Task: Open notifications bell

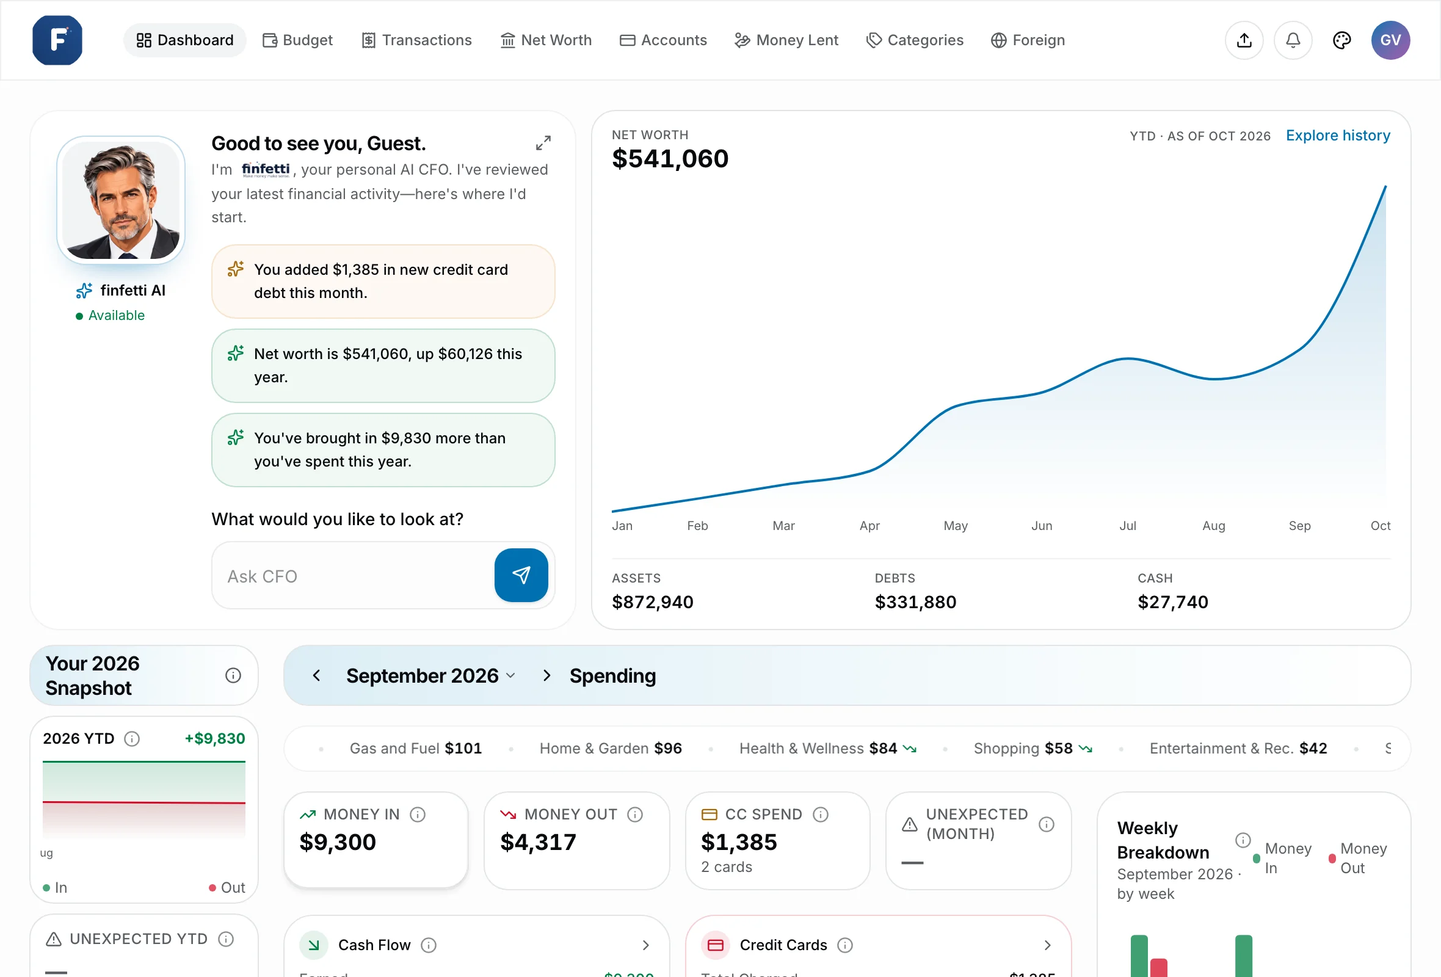Action: click(1293, 40)
